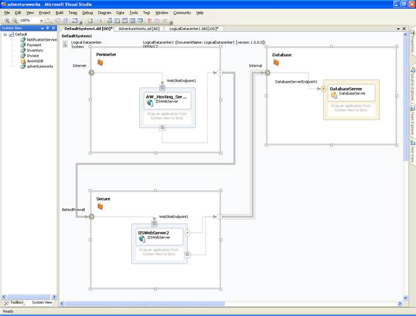This screenshot has width=416, height=316.
Task: Open the Community menu
Action: 182,13
